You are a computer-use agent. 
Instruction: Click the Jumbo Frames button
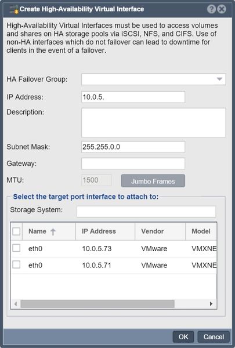tap(153, 181)
